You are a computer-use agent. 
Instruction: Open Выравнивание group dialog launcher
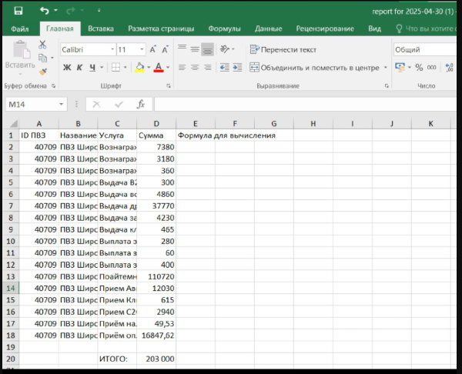387,86
